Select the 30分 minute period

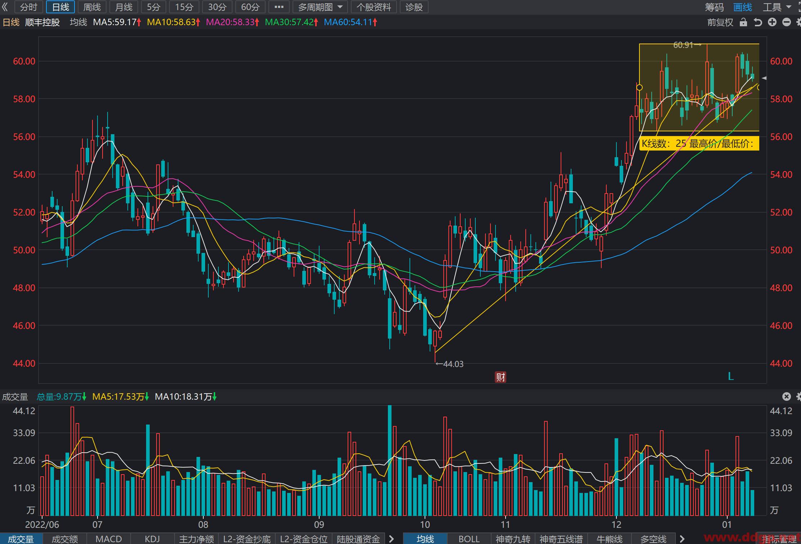[217, 7]
